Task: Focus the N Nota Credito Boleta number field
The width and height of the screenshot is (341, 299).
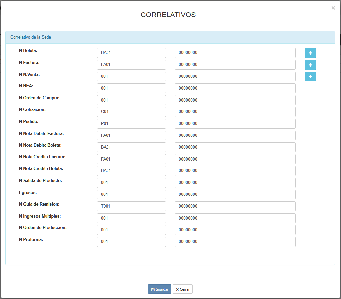Action: click(x=235, y=171)
